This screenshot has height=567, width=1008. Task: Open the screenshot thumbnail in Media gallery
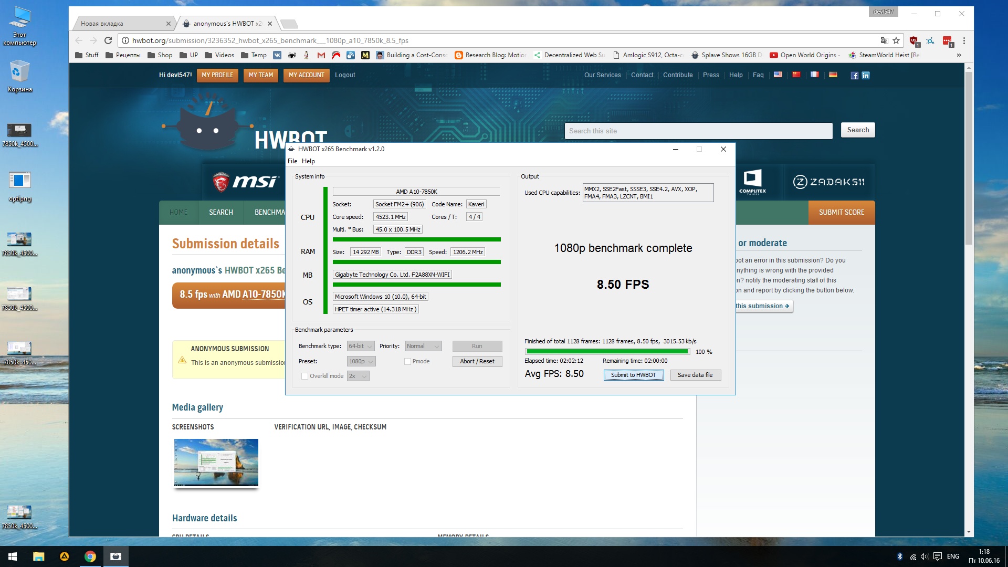click(216, 463)
